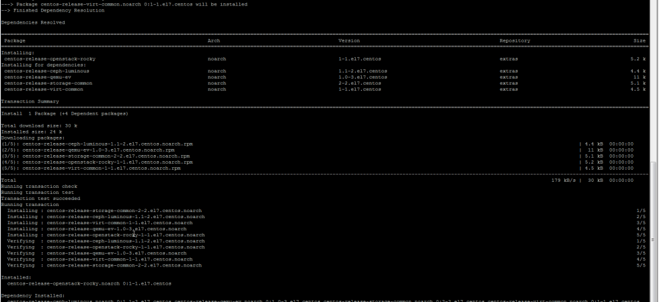Click the 'Verifying : centos-release-virt-common' line

[100, 260]
